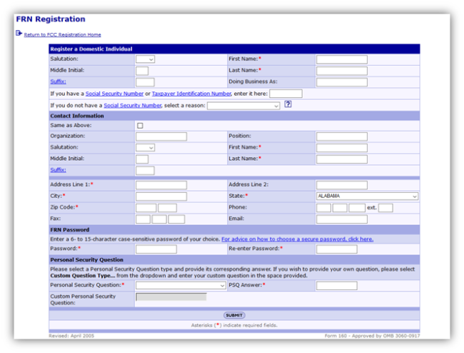Screen dimensions: 464x353
Task: Click the help question mark icon
Action: point(288,104)
